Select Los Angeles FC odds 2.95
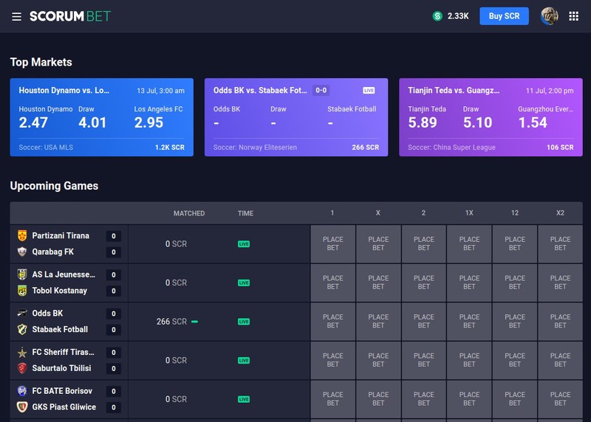 pyautogui.click(x=148, y=122)
